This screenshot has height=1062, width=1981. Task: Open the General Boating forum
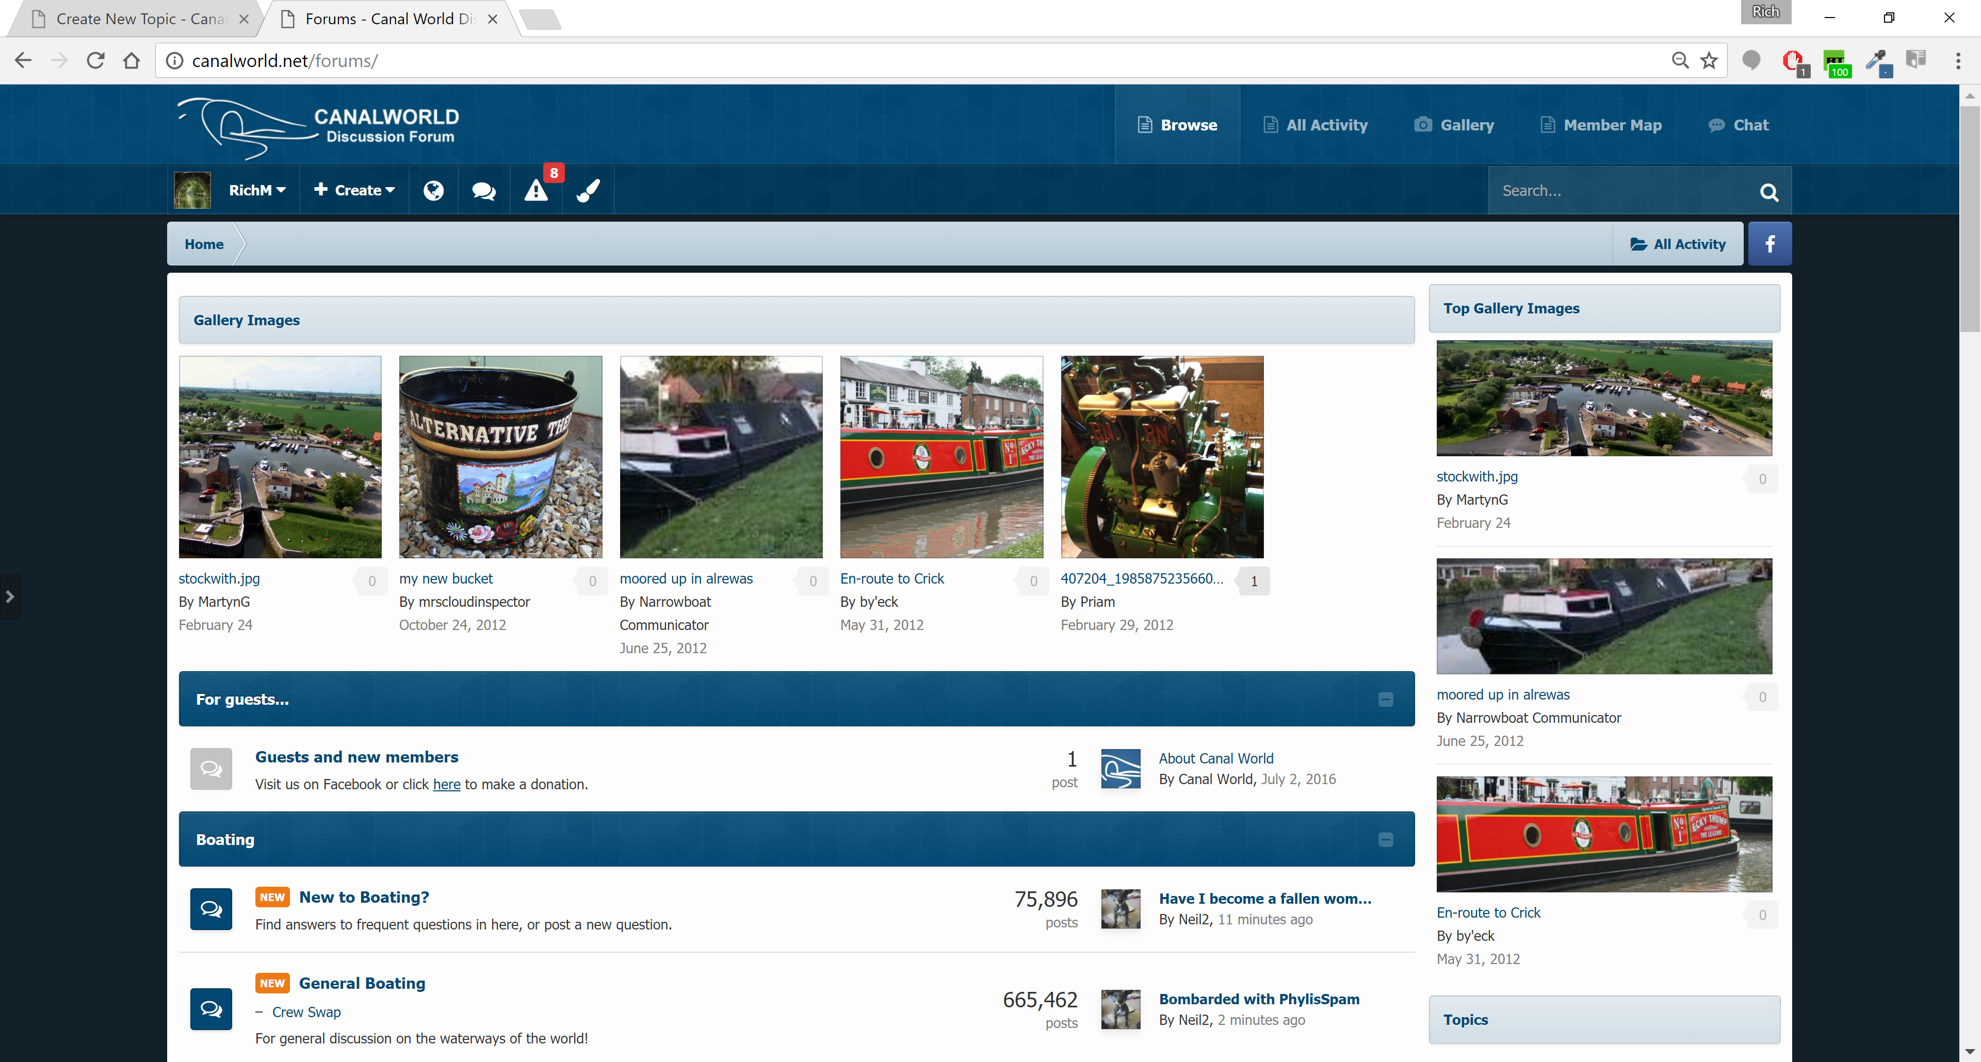(x=362, y=983)
